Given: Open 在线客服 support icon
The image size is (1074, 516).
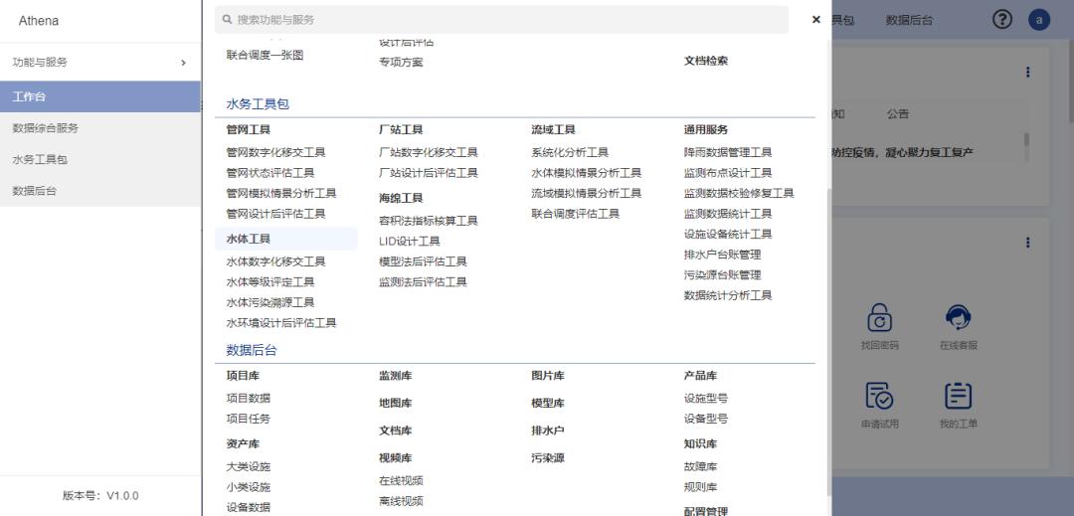Looking at the screenshot, I should [x=959, y=318].
